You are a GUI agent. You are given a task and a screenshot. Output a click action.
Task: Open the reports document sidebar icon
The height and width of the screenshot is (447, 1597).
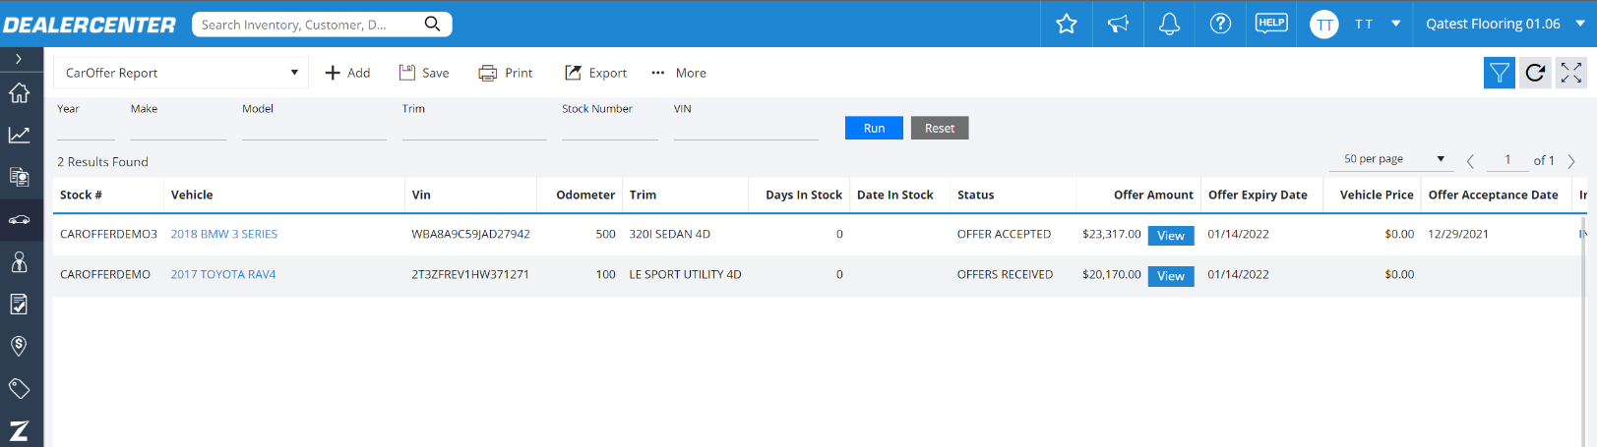[x=19, y=177]
